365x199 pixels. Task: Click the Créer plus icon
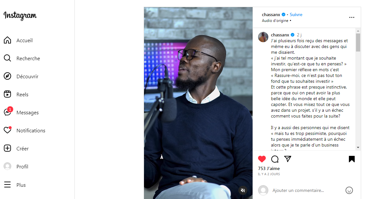(x=7, y=148)
